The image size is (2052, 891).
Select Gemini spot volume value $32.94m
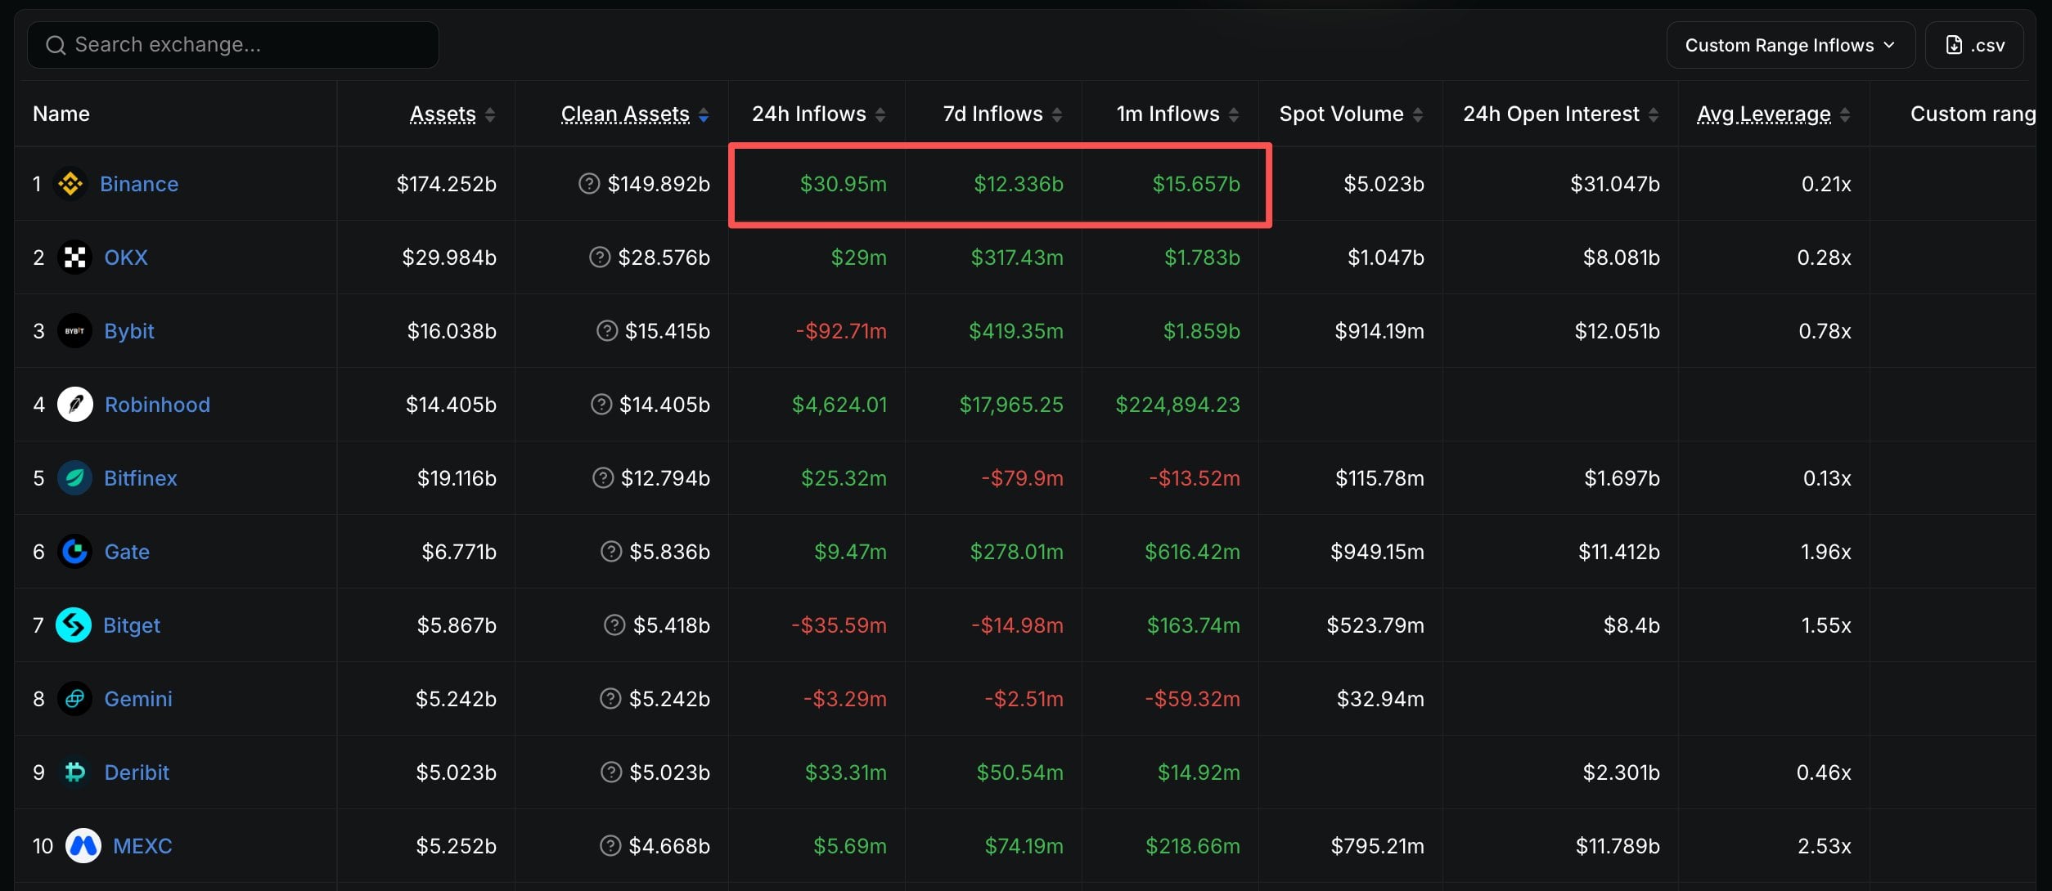[x=1381, y=699]
